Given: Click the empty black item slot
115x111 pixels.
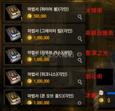Looking at the screenshot, I should click(x=105, y=77).
